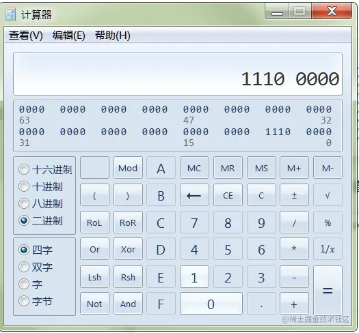Click the plus-minus sign button

pyautogui.click(x=294, y=195)
